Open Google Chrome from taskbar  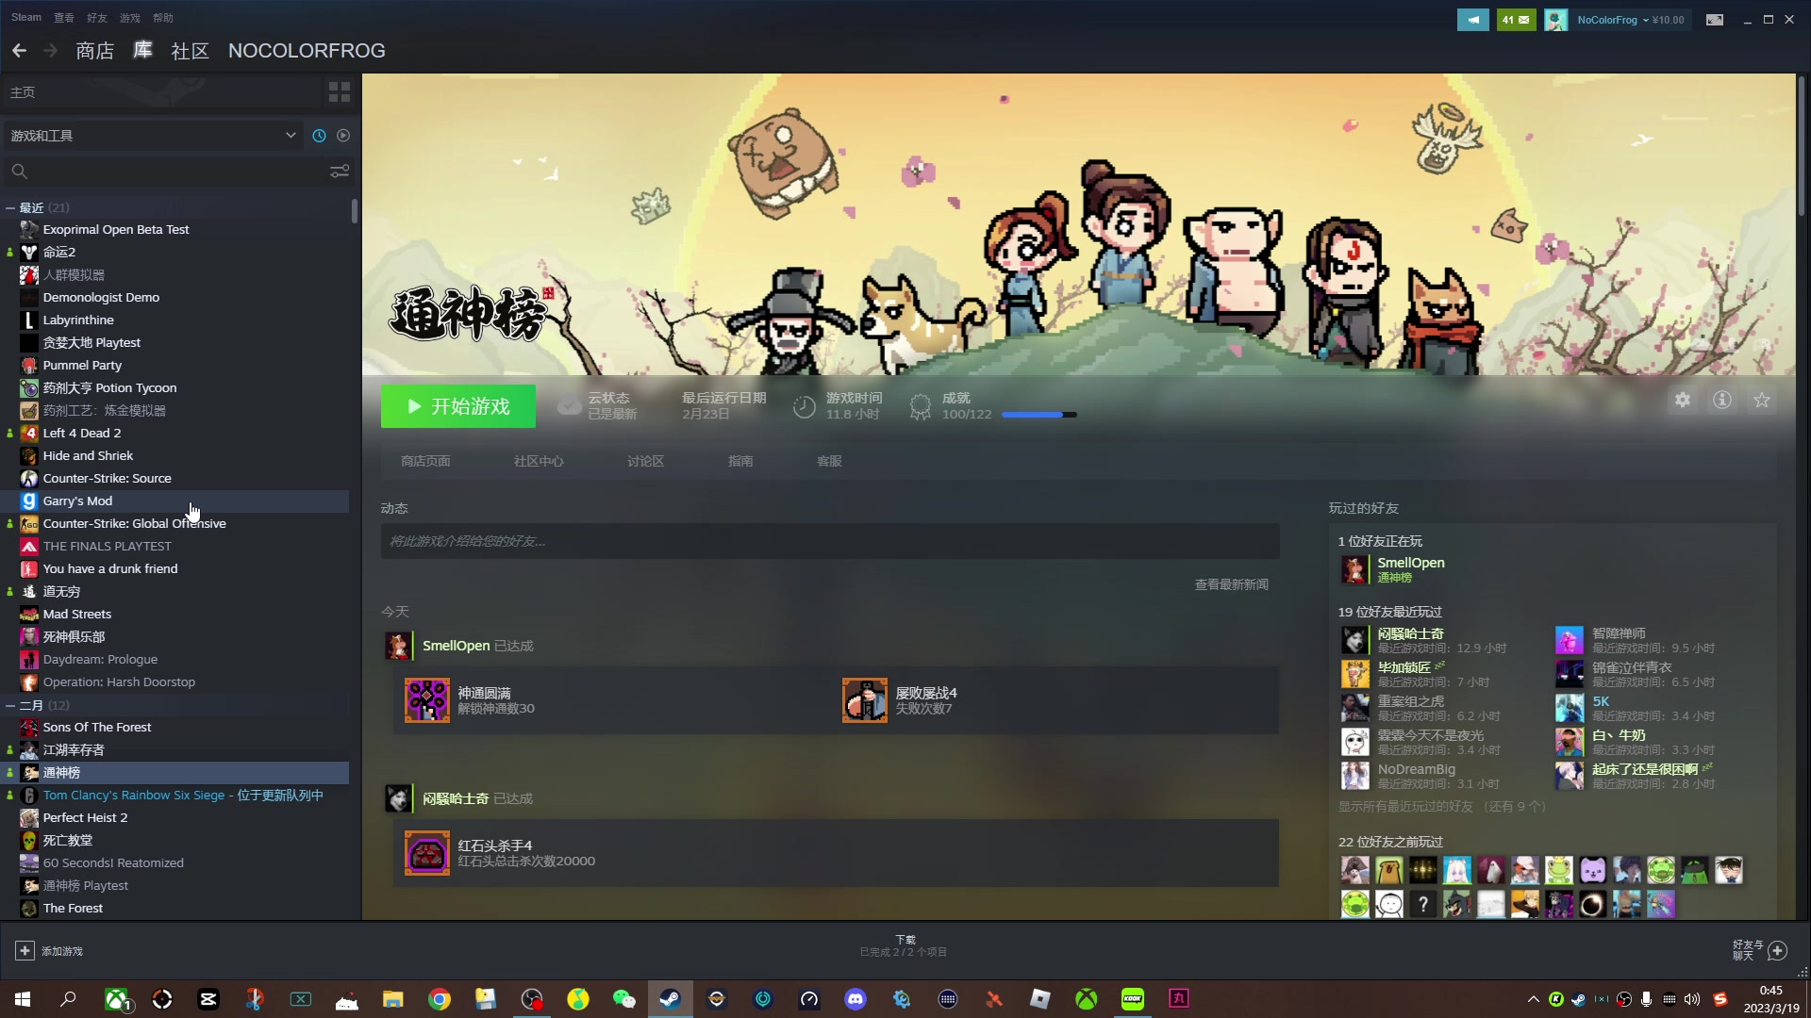[440, 999]
